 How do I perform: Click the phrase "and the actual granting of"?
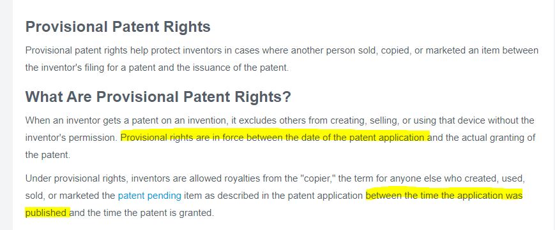tap(482, 138)
